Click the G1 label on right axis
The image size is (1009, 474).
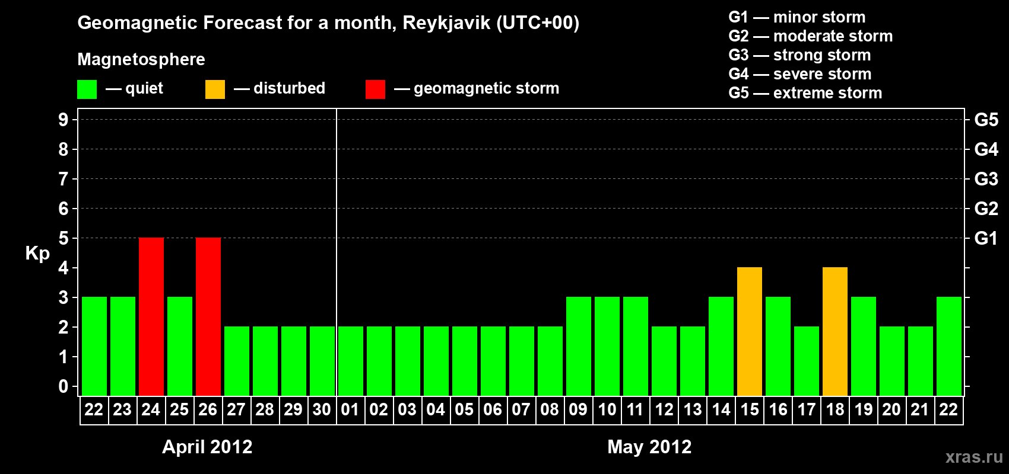click(x=986, y=238)
